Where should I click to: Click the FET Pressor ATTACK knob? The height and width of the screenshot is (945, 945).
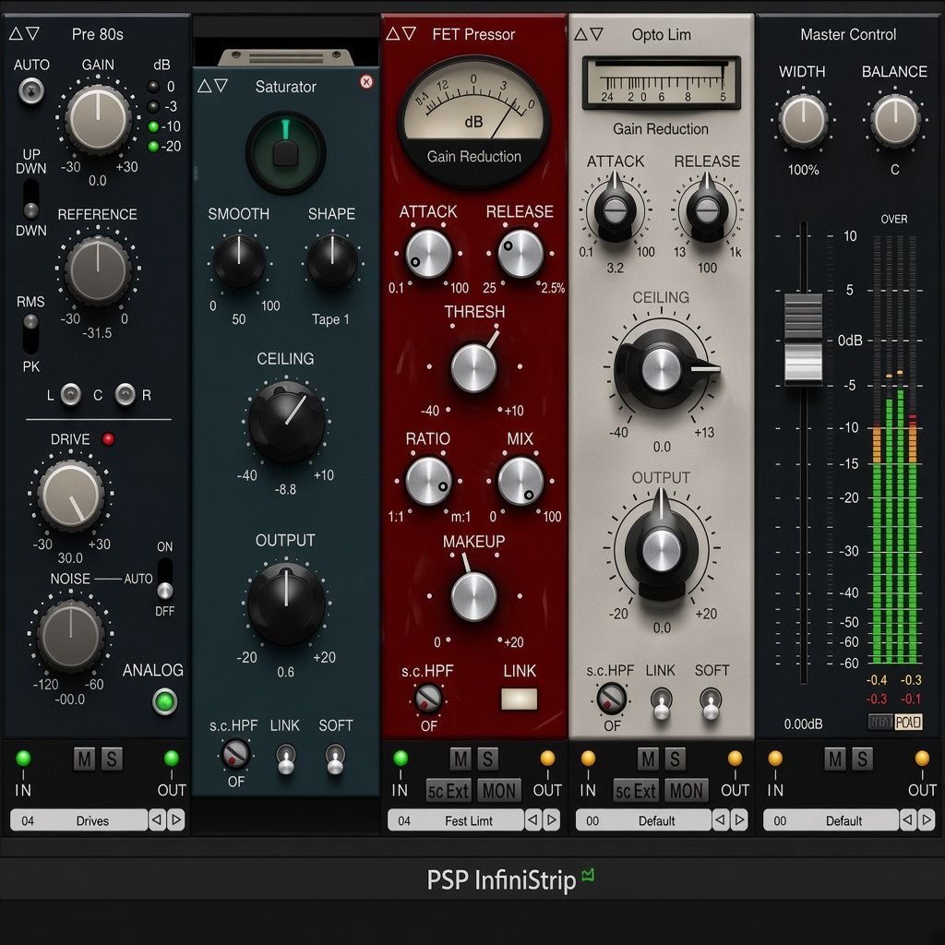click(428, 254)
